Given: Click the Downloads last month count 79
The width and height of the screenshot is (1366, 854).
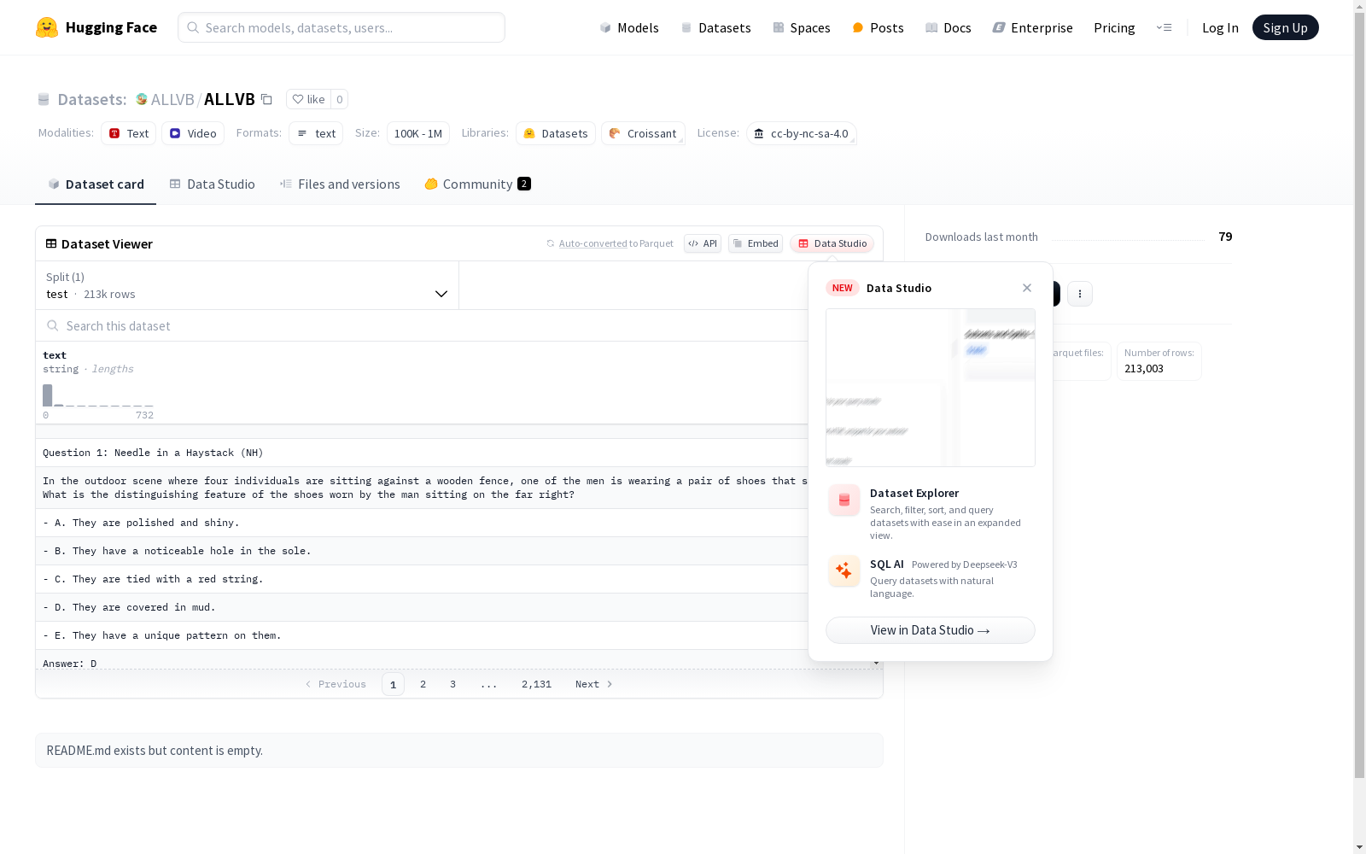Looking at the screenshot, I should [x=1225, y=237].
